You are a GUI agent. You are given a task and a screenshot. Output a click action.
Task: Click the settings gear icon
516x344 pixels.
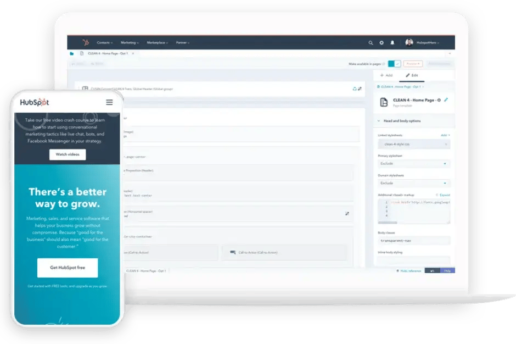point(382,42)
